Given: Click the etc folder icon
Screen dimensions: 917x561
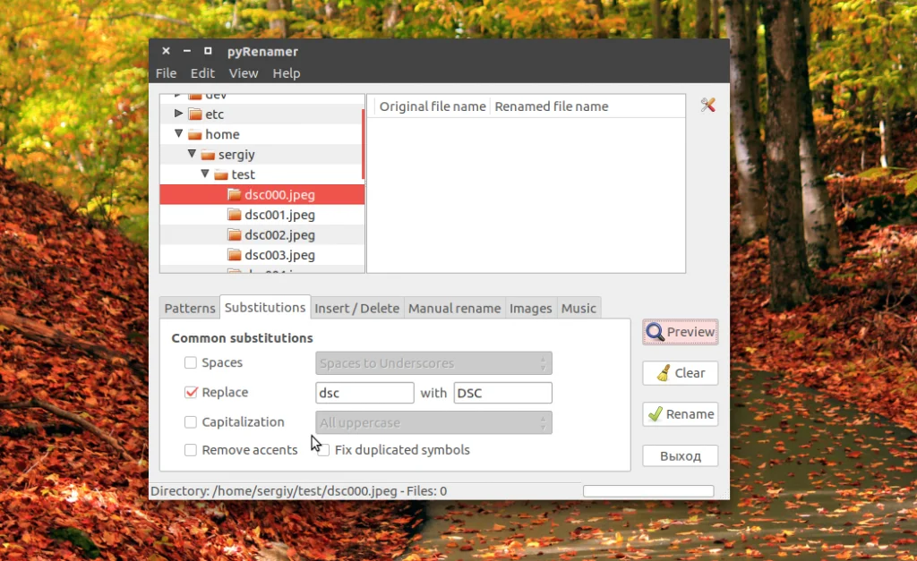Looking at the screenshot, I should pyautogui.click(x=194, y=114).
